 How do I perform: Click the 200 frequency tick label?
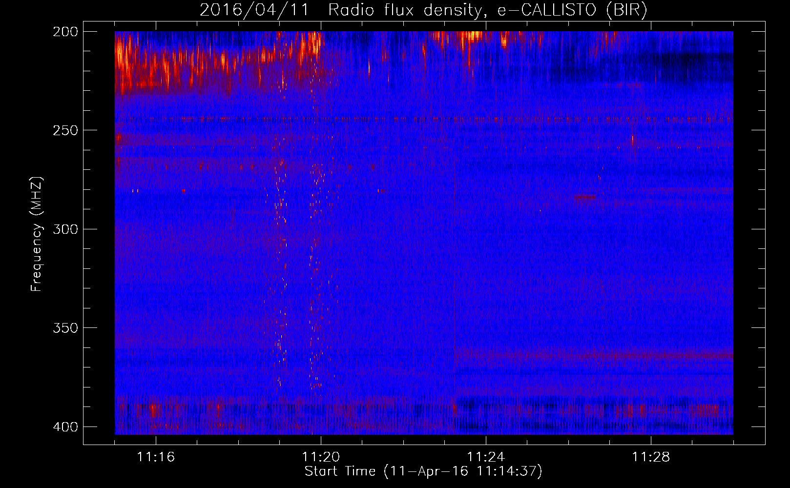(x=65, y=32)
